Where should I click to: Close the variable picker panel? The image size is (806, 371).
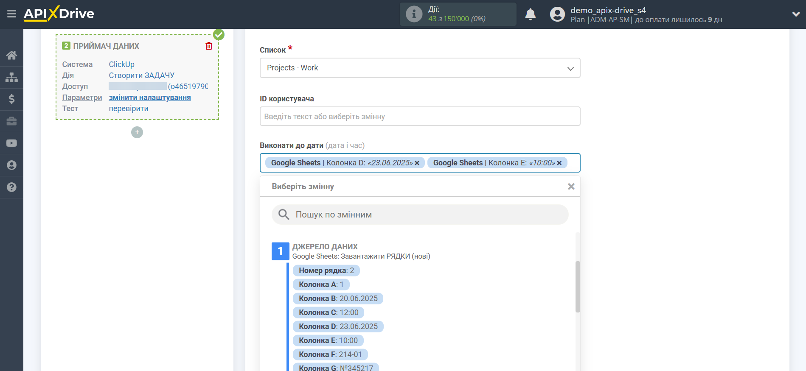click(571, 187)
